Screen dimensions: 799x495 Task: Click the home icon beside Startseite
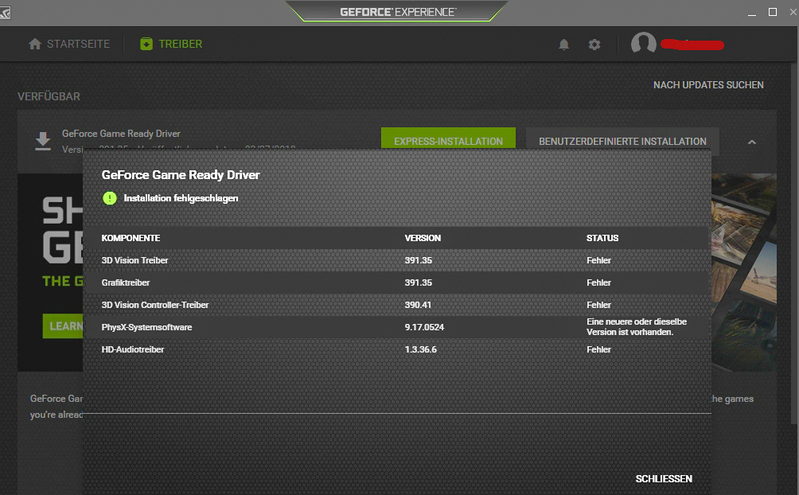click(35, 44)
